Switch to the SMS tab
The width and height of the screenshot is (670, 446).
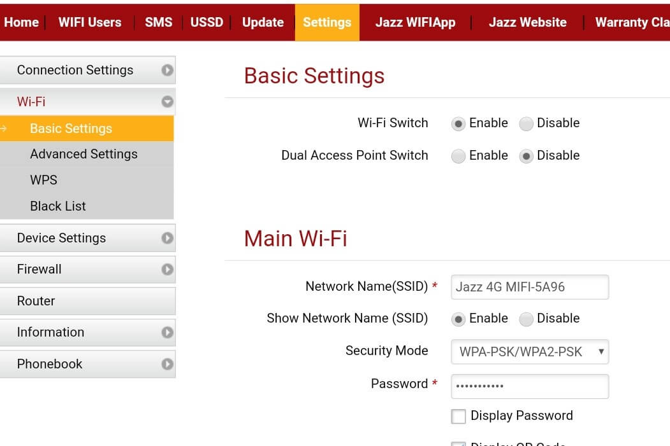[158, 22]
